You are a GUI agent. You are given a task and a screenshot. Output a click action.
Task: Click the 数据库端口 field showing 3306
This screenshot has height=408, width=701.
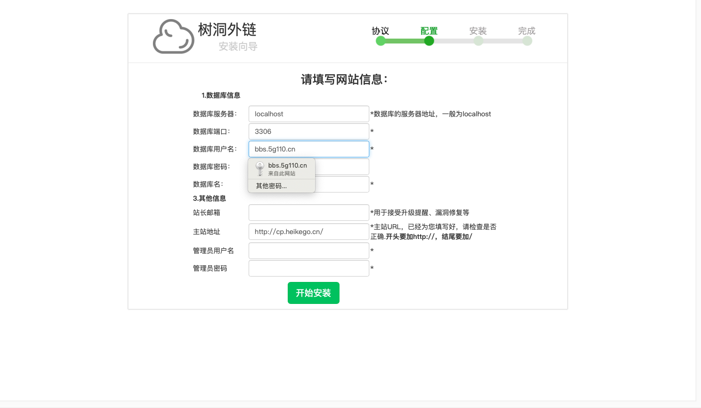click(x=309, y=131)
